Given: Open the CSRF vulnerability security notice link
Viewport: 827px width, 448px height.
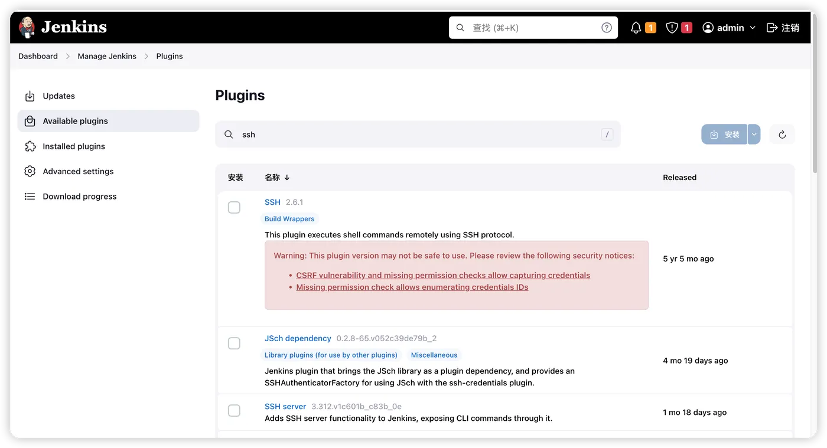Looking at the screenshot, I should (x=443, y=275).
